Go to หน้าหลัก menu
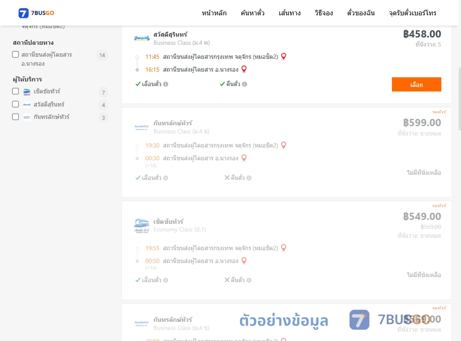Screen dimensions: 461x341 click(214, 13)
